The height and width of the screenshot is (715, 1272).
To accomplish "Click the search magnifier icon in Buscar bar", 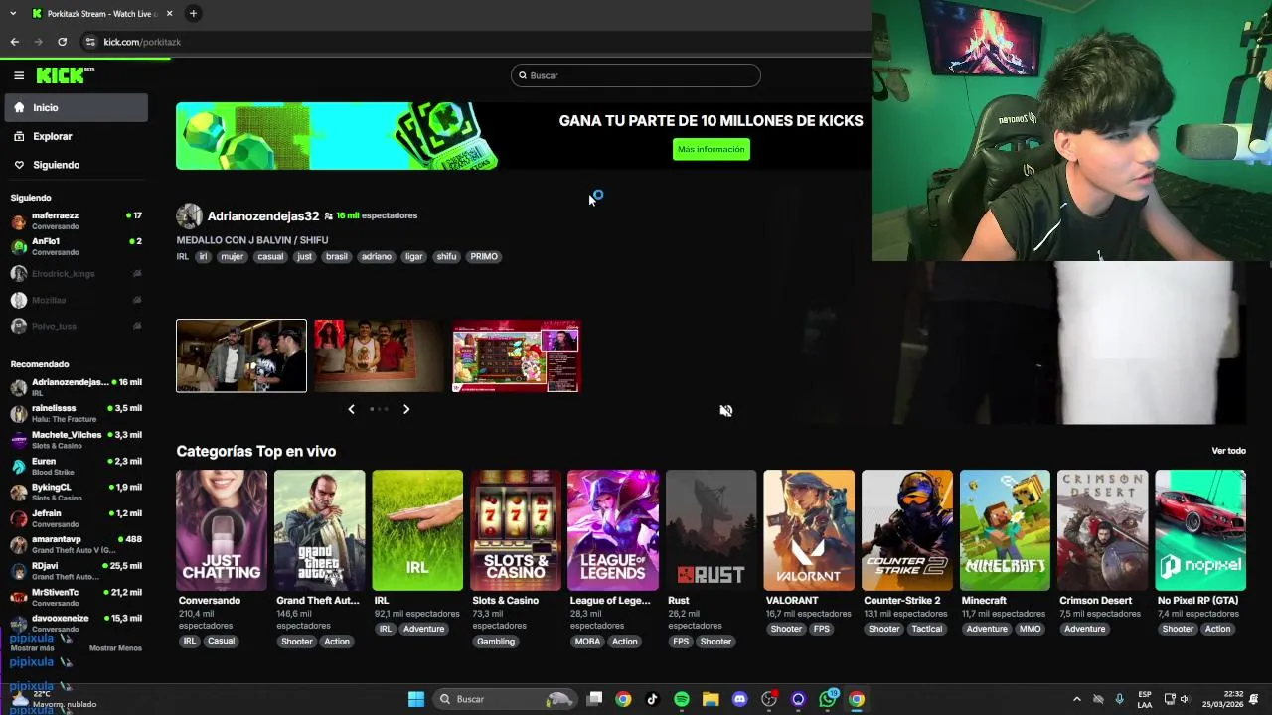I will pyautogui.click(x=523, y=75).
